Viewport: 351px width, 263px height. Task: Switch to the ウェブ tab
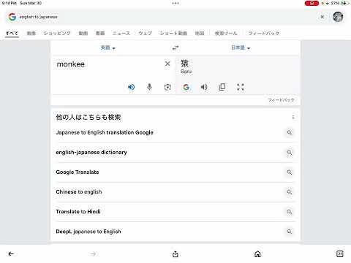click(x=145, y=33)
